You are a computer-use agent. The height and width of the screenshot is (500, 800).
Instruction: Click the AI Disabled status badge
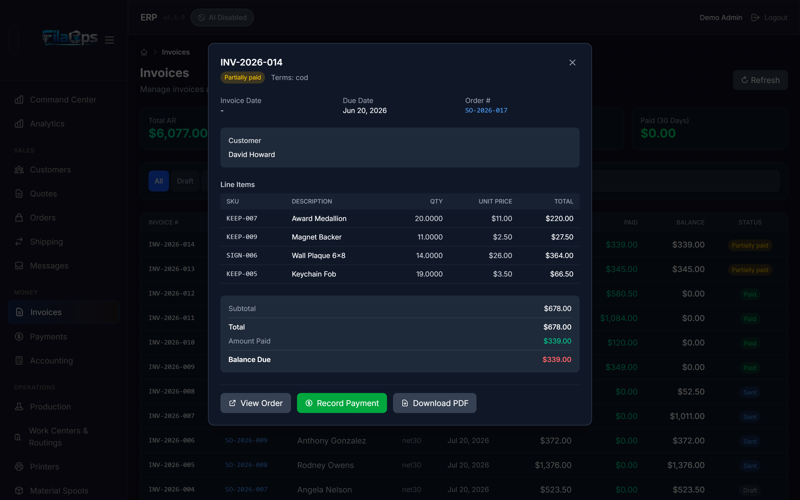coord(222,17)
